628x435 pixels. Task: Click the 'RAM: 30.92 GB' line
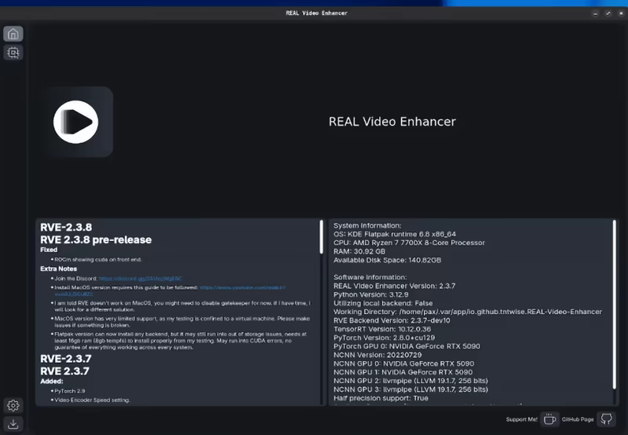click(360, 251)
